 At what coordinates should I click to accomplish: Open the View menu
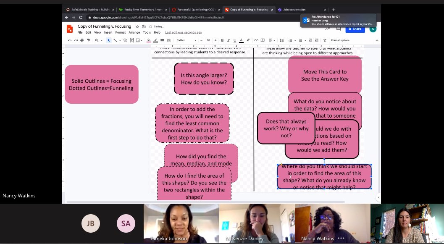pyautogui.click(x=97, y=33)
